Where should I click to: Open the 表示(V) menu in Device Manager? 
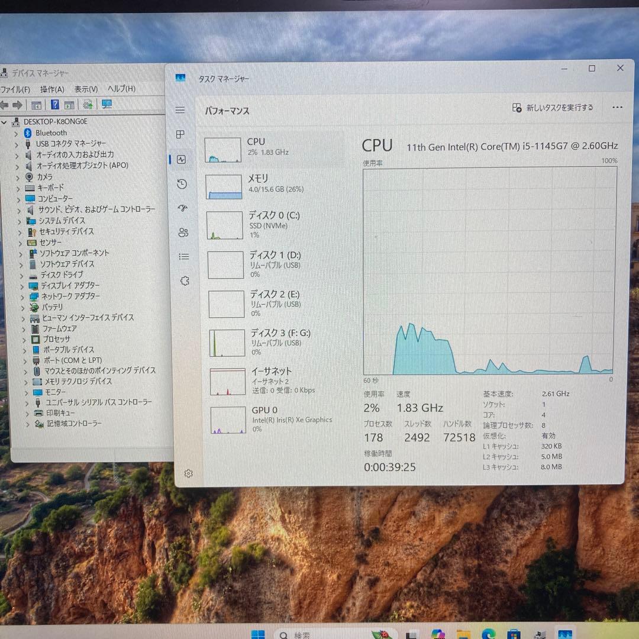(85, 89)
